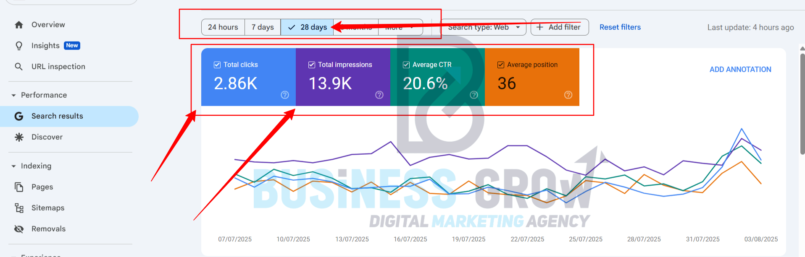Switch to the 7 days range
This screenshot has width=805, height=257.
pos(263,27)
